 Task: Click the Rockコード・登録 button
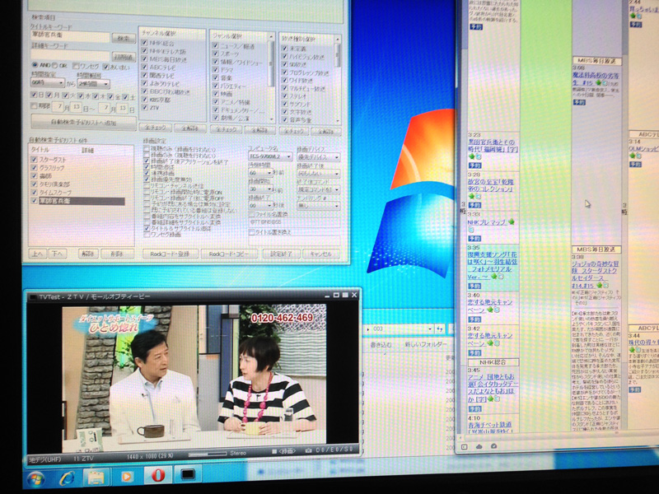170,254
